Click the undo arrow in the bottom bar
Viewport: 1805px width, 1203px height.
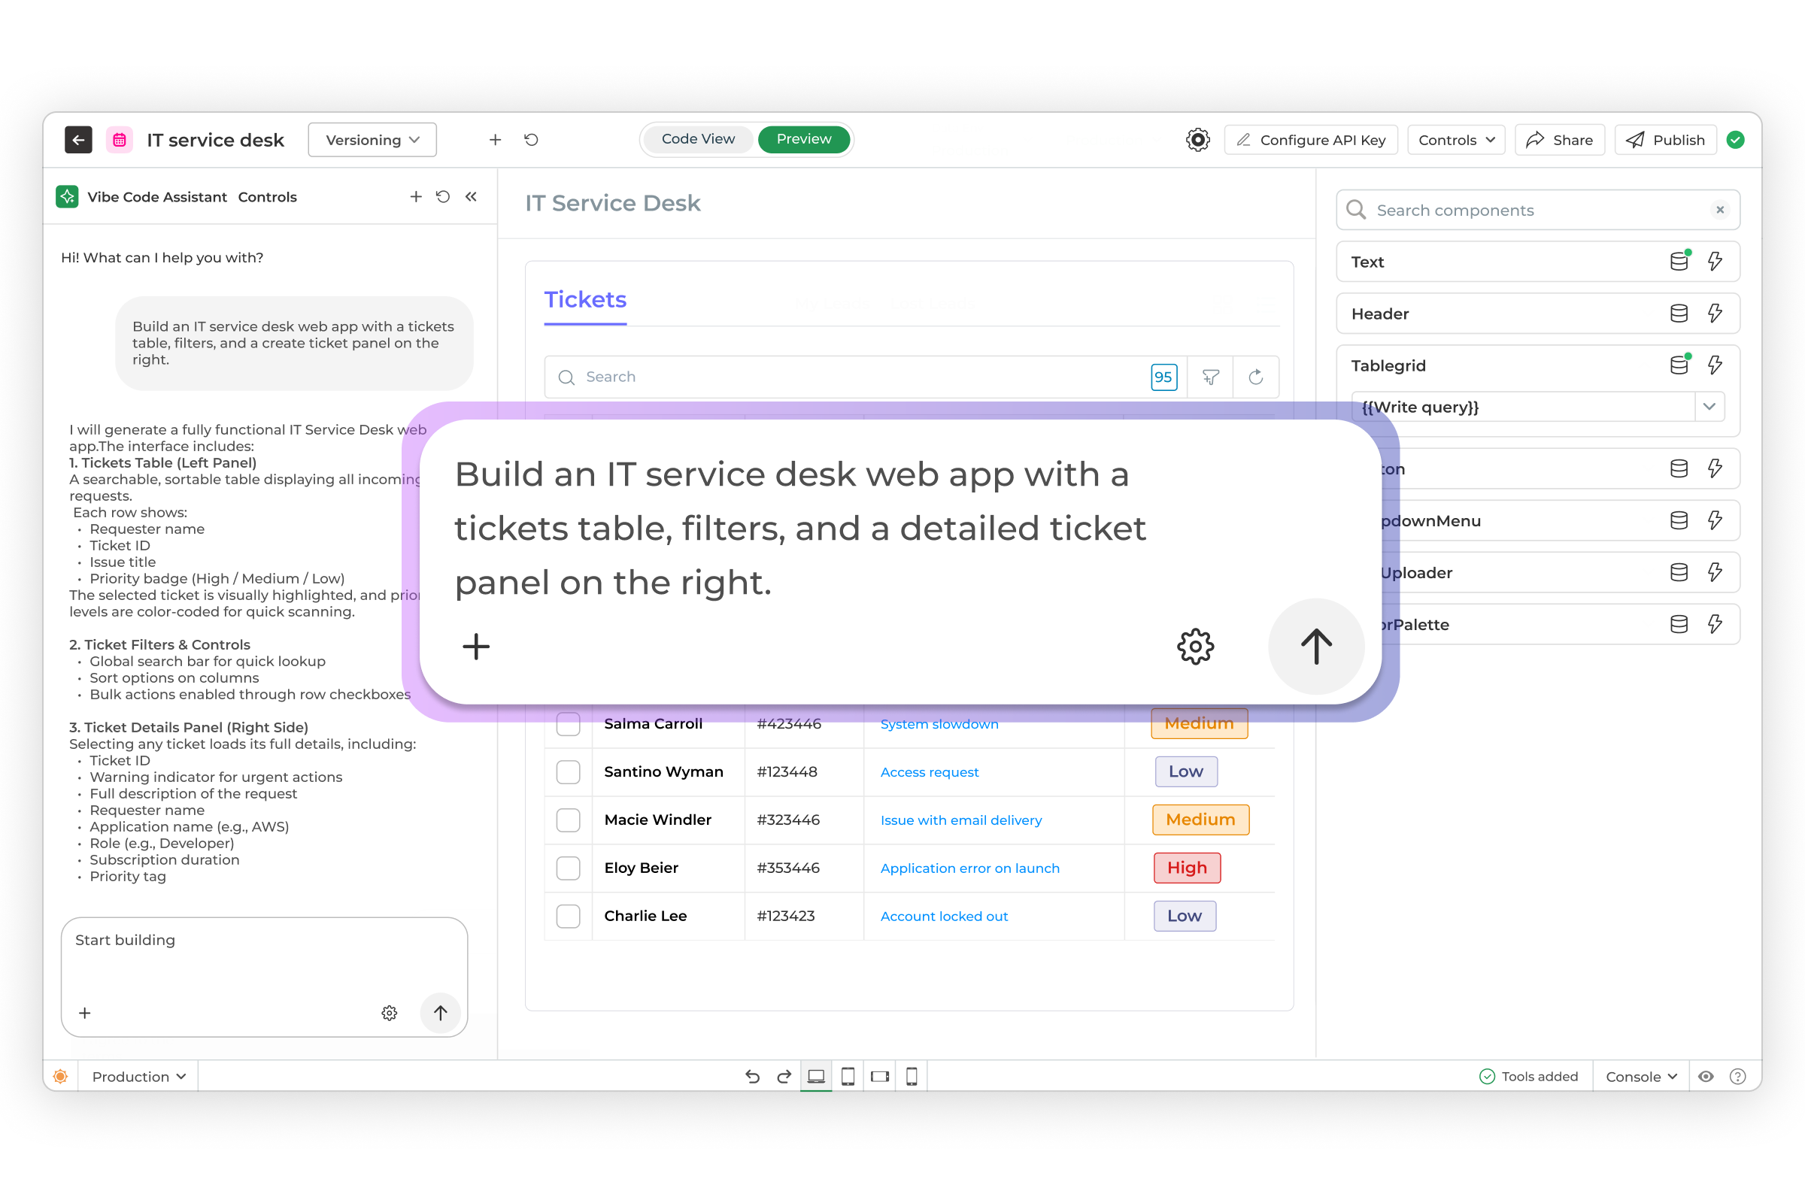click(752, 1077)
